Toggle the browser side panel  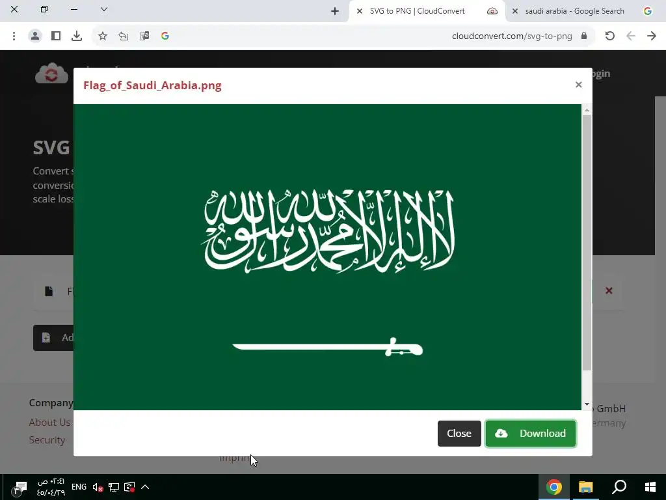click(x=56, y=36)
